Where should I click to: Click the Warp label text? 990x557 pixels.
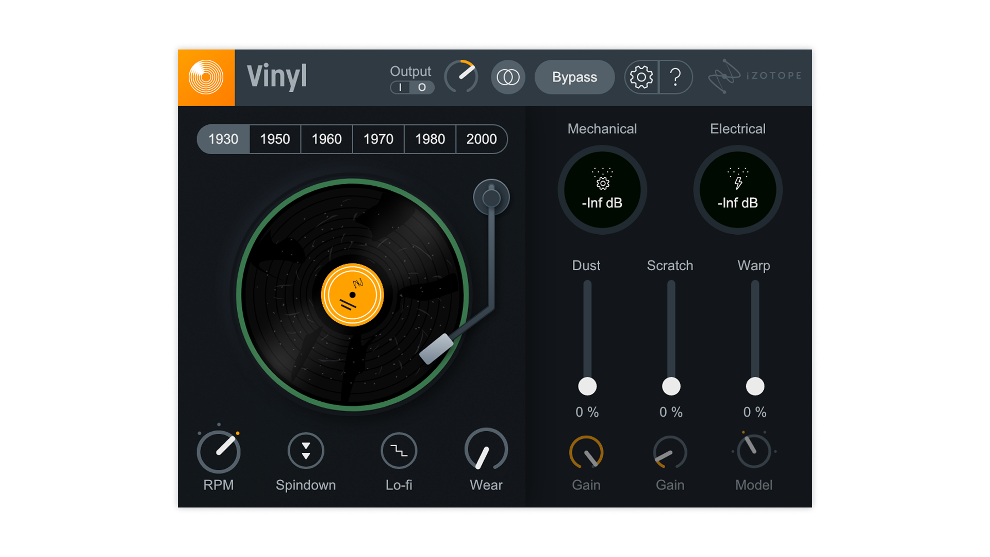coord(754,266)
